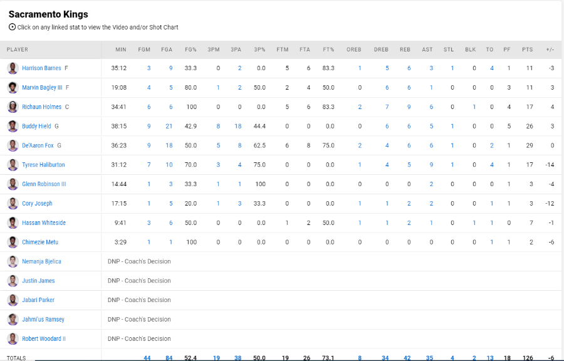View Buddy Hield's 21 field goal attempts
The height and width of the screenshot is (361, 564).
coord(169,126)
